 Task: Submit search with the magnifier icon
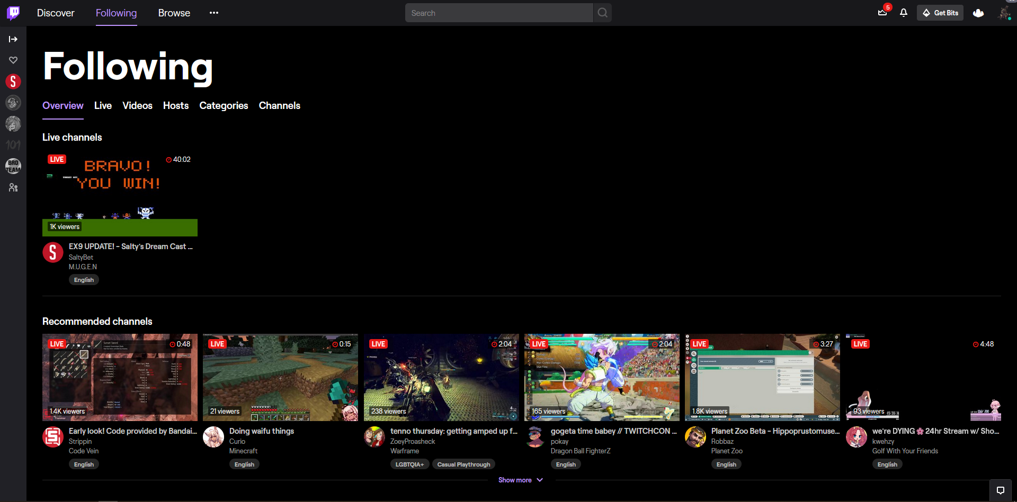click(603, 13)
